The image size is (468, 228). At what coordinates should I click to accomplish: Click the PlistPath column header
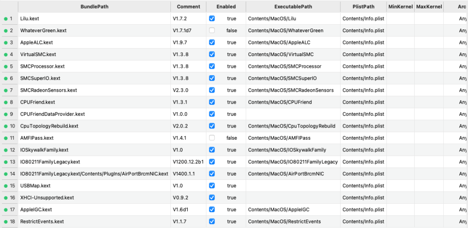click(x=363, y=7)
